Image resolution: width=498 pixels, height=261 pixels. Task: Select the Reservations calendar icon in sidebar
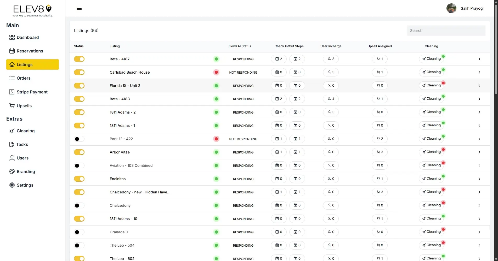click(x=12, y=51)
